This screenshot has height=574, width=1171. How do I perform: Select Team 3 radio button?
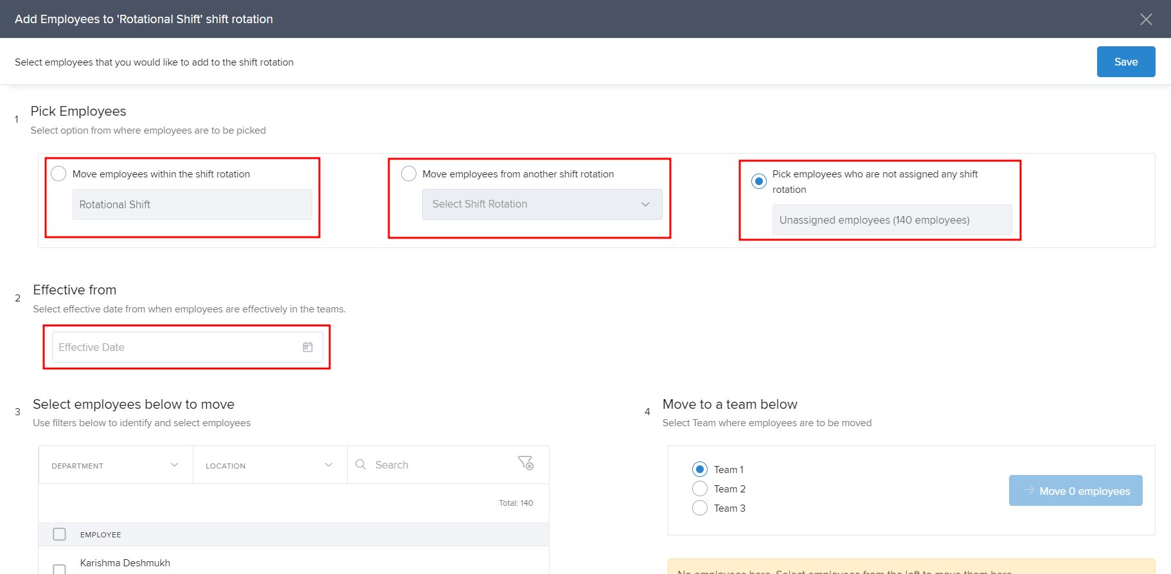coord(700,508)
